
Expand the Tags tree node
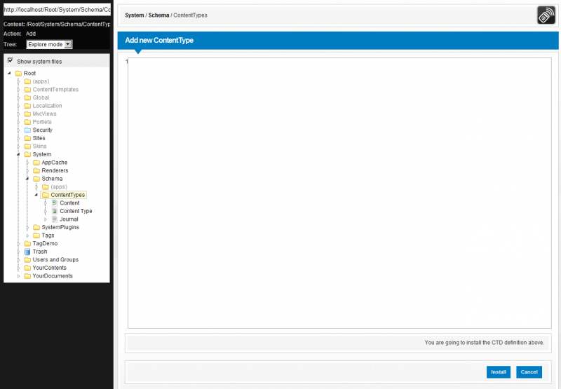tap(27, 236)
